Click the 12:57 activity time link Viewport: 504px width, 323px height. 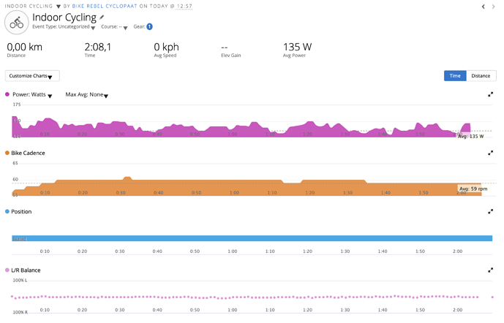point(184,6)
